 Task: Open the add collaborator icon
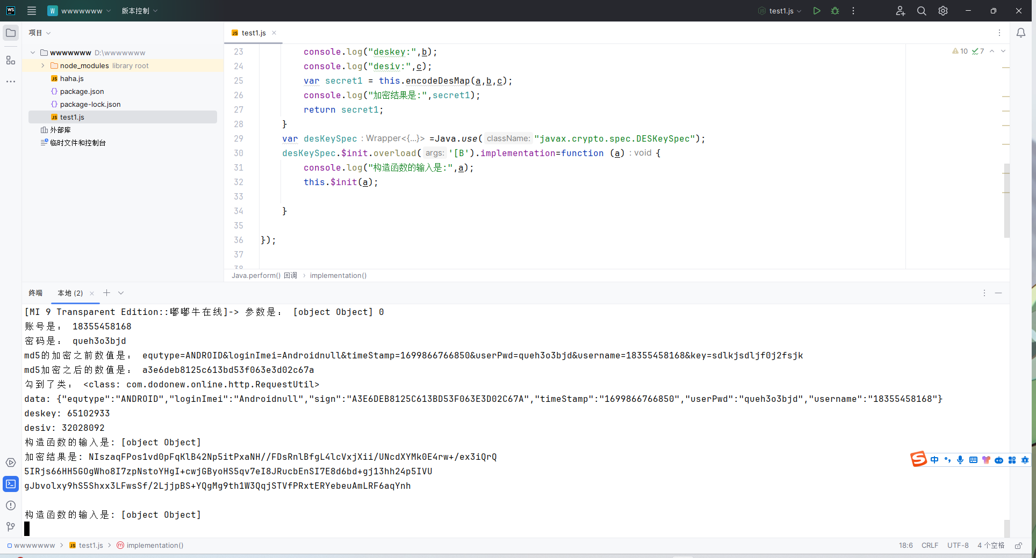pos(901,11)
